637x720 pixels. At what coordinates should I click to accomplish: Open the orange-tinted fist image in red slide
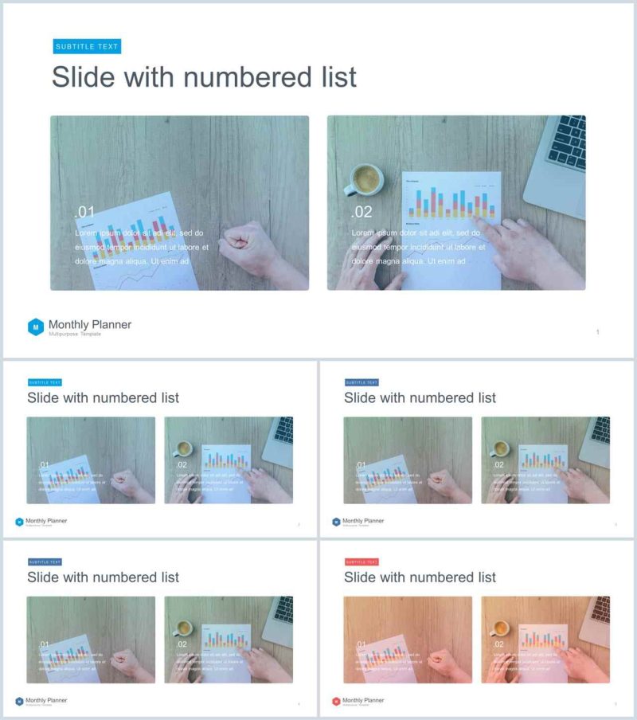point(408,640)
